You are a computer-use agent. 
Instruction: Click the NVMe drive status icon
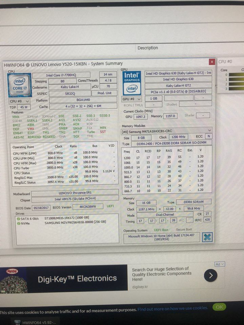pyautogui.click(x=19, y=223)
